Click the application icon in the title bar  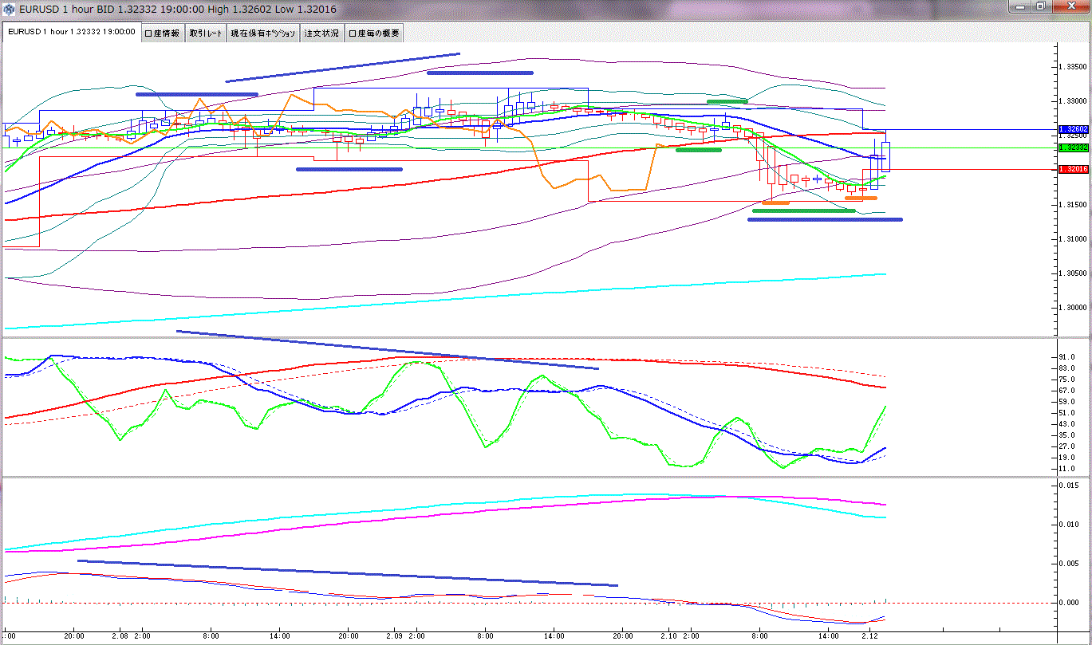9,8
